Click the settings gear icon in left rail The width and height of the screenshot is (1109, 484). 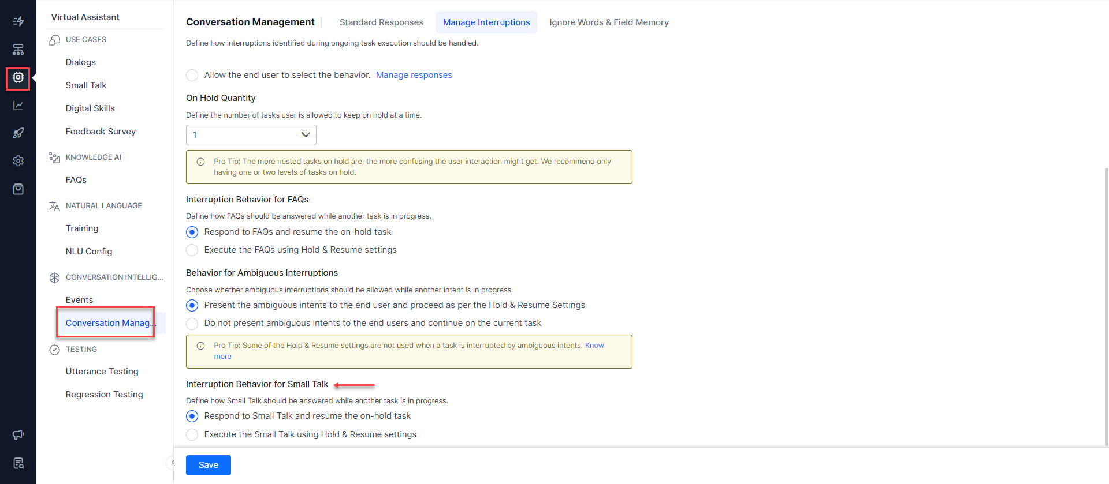[x=18, y=161]
